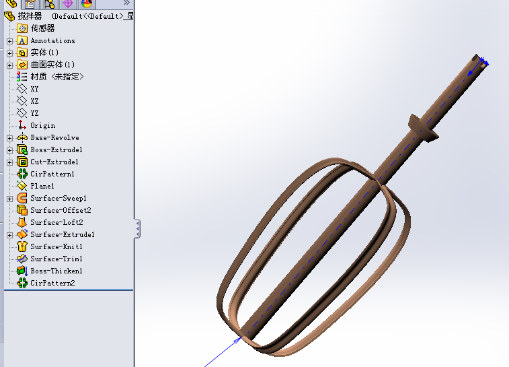
Task: Click the Annotations folder icon
Action: tap(22, 40)
